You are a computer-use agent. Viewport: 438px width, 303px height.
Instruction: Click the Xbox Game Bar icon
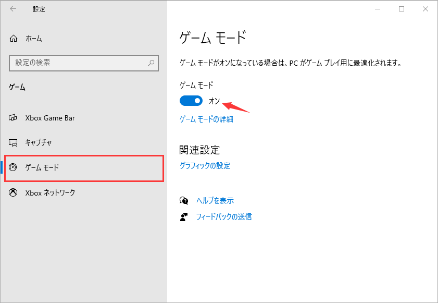click(x=12, y=118)
